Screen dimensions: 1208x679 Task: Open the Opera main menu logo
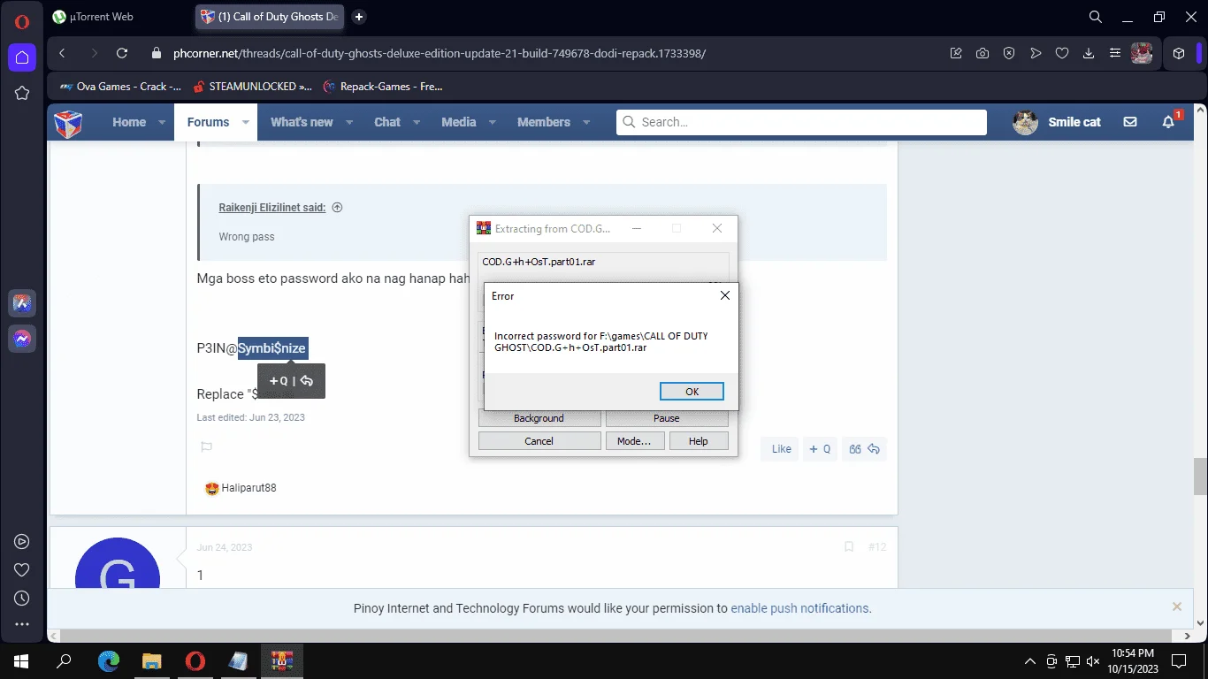tap(22, 21)
